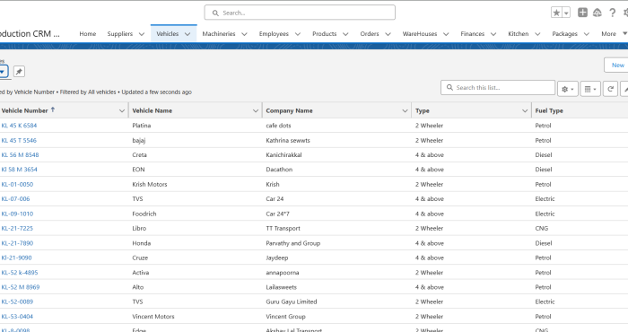Click the search magnifier in global search
Screen dimensions: 628x332
pyautogui.click(x=215, y=13)
